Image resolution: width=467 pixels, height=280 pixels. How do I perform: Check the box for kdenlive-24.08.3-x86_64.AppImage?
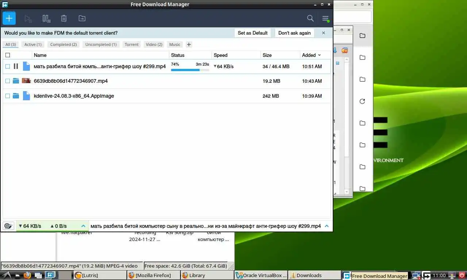[x=8, y=96]
